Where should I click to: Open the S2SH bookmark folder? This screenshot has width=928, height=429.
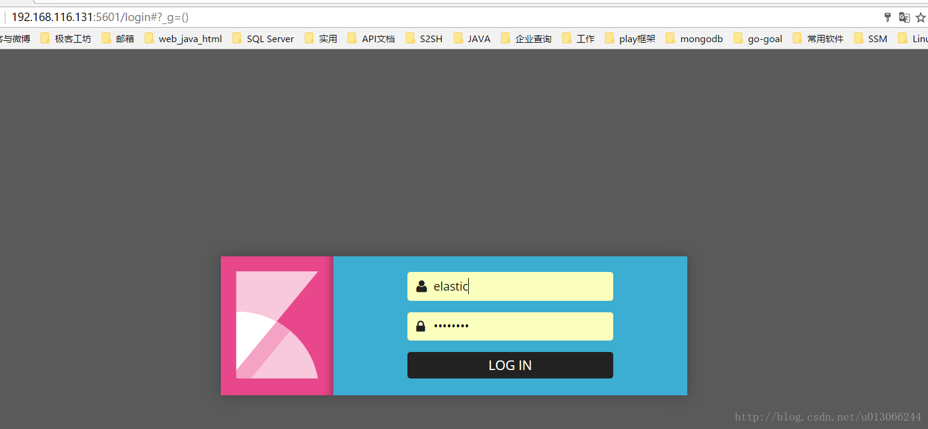[424, 39]
